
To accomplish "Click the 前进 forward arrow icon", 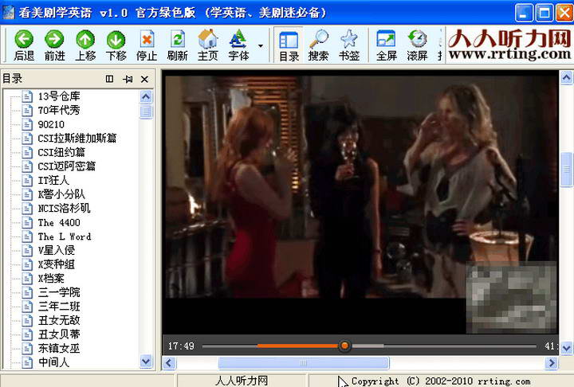I will coord(54,39).
